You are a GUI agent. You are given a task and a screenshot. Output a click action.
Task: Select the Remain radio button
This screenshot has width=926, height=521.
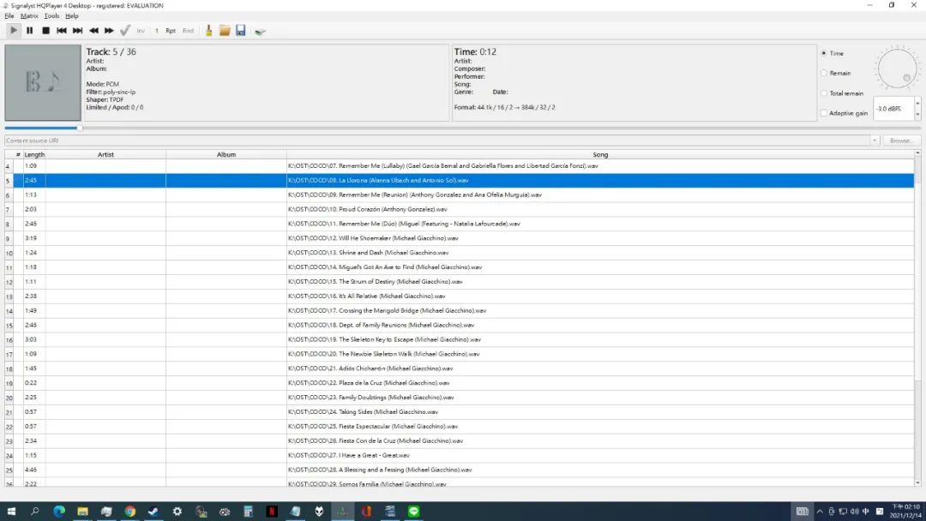825,74
